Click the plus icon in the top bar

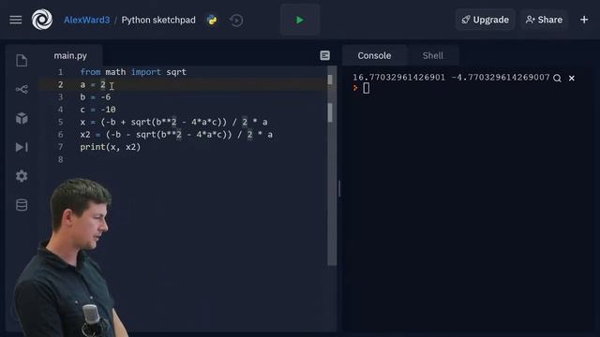[584, 20]
